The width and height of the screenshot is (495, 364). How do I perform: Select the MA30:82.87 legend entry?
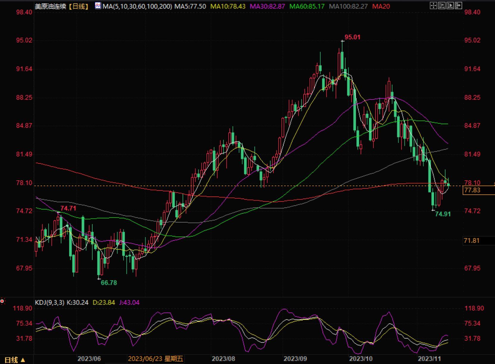267,6
